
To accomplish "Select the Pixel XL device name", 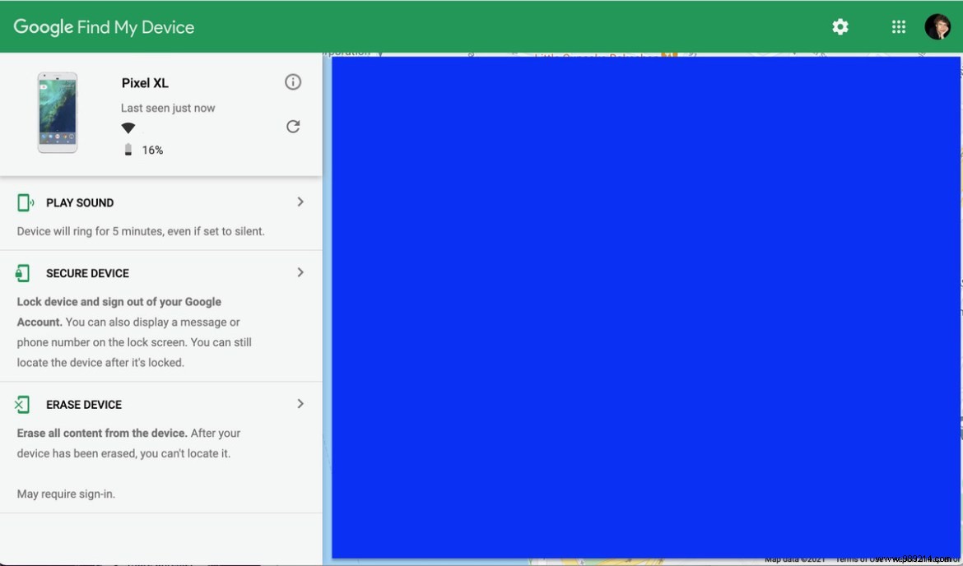I will click(x=145, y=82).
